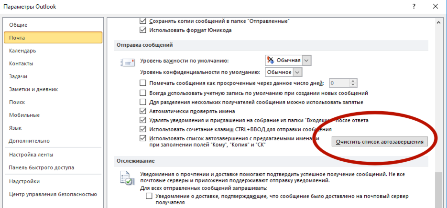This screenshot has height=208, width=447.
Task: Decrease expiry days with down arrow
Action: coord(353,85)
